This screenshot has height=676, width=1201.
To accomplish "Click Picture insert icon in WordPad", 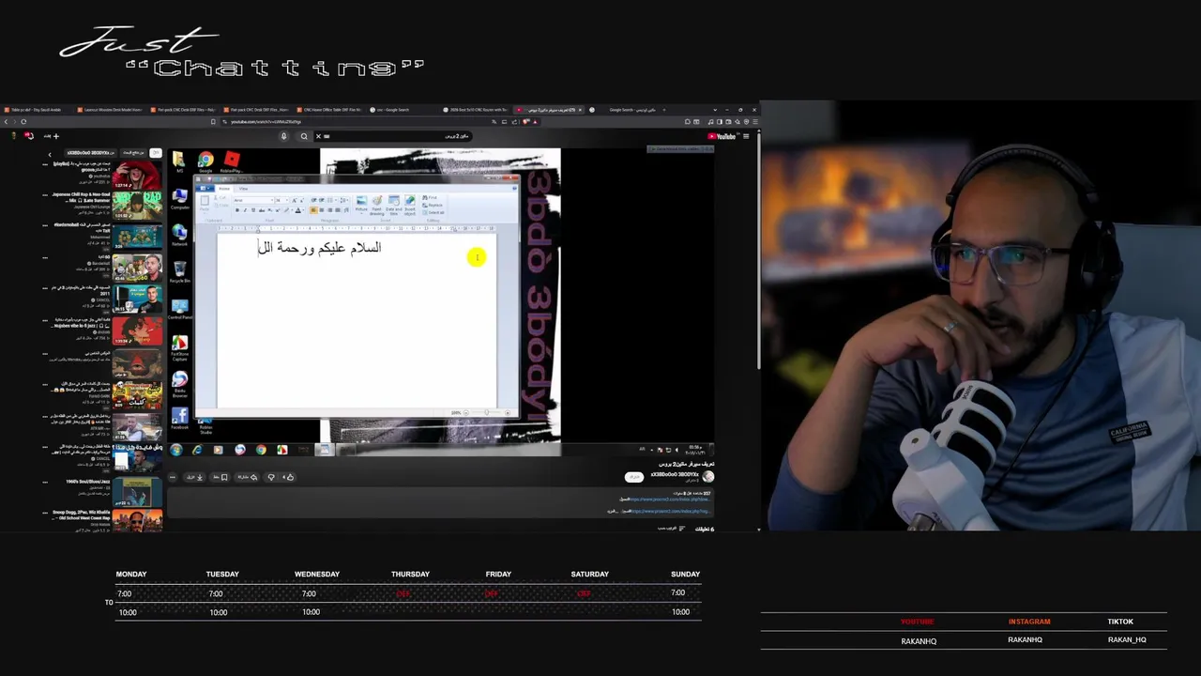I will pyautogui.click(x=361, y=204).
